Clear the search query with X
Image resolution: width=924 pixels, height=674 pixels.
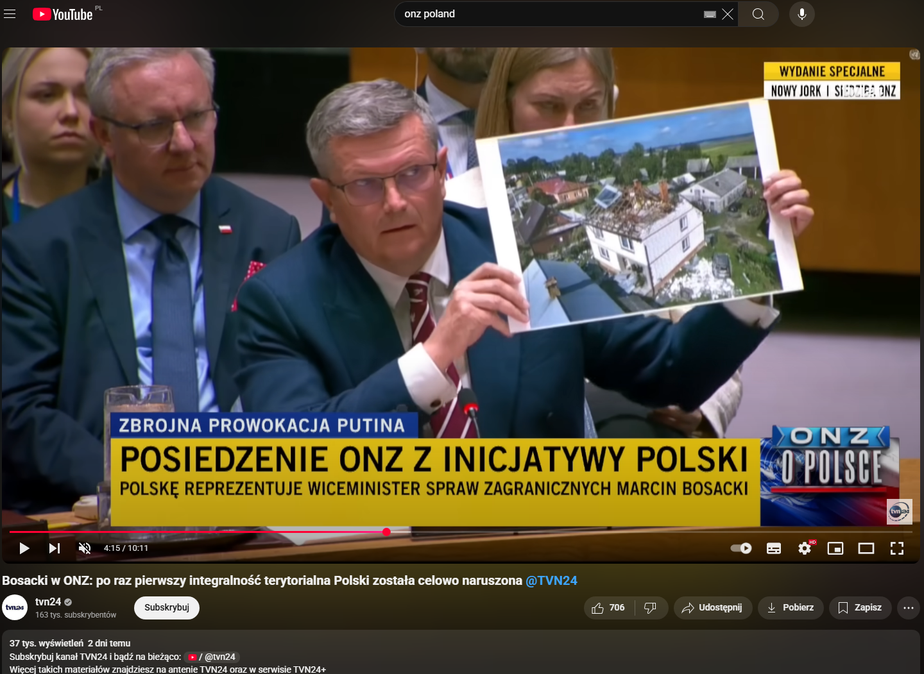click(728, 14)
